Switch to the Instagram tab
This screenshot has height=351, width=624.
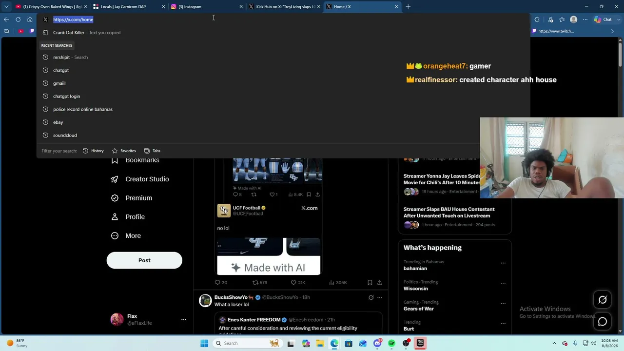coord(206,7)
